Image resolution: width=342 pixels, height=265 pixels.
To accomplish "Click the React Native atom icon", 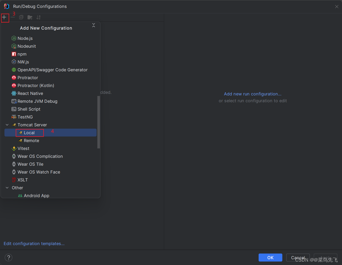I will point(14,93).
